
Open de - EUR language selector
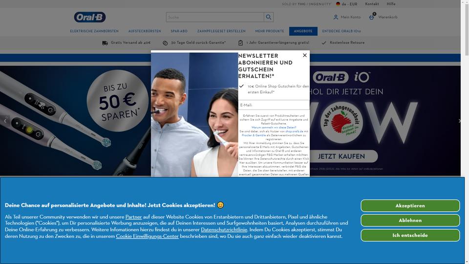tap(347, 4)
